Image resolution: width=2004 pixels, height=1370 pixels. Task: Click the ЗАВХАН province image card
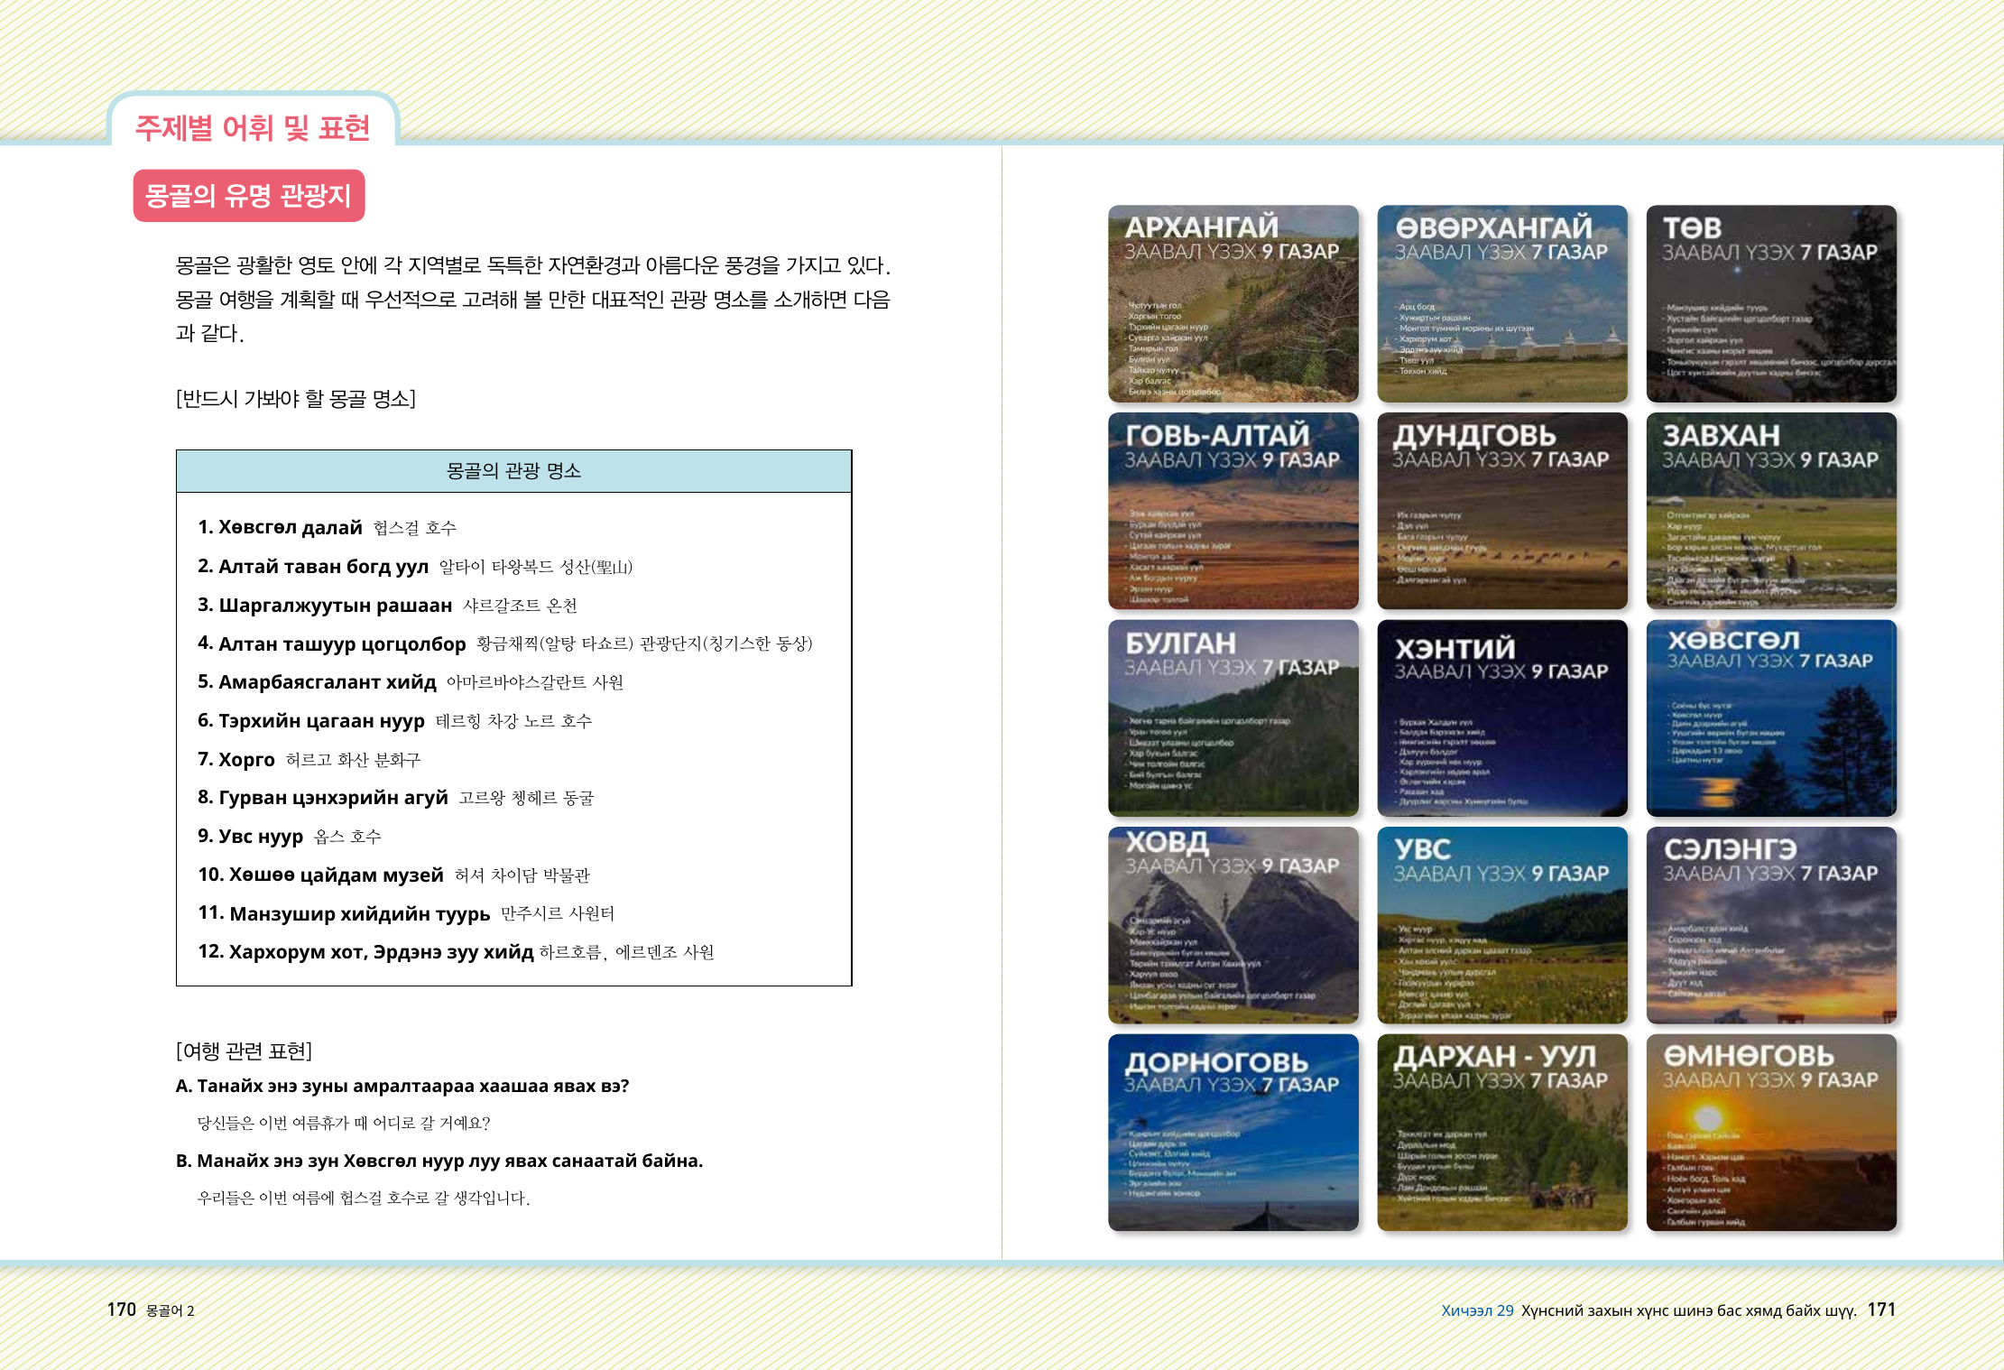[x=1770, y=511]
